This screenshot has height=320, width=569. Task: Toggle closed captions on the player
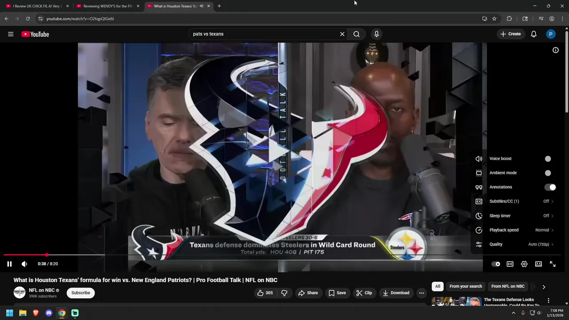[510, 264]
